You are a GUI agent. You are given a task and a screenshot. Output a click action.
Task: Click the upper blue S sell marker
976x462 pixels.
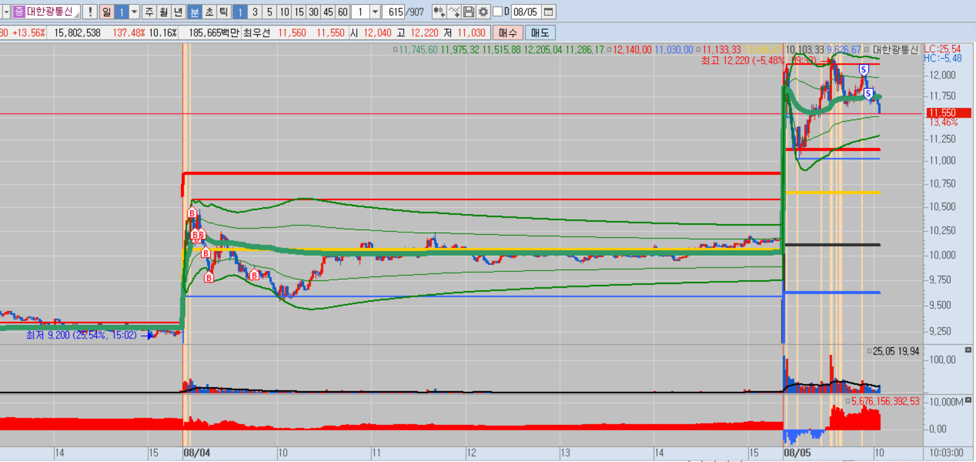[864, 70]
